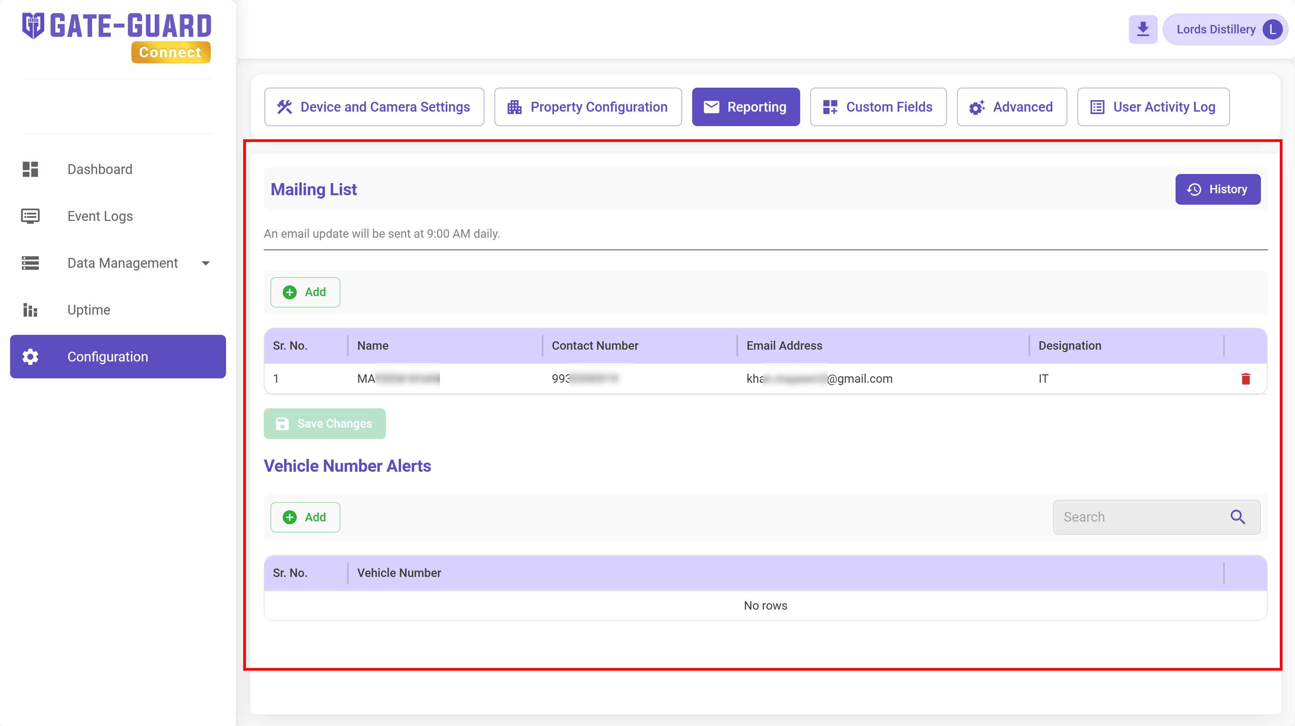Open Device and Camera Settings tab
Screen dimensions: 1295x726
(374, 107)
